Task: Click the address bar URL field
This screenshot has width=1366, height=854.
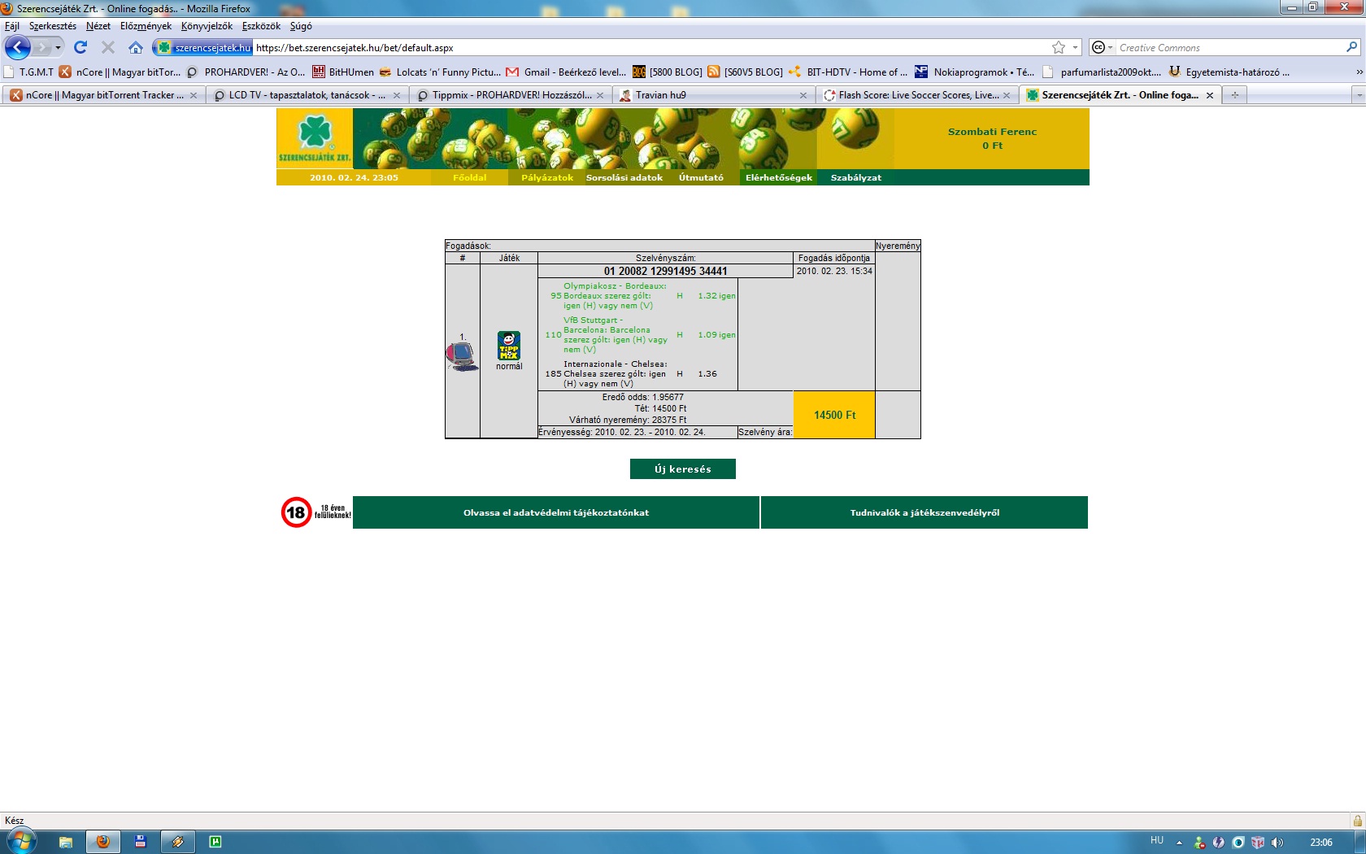Action: (650, 47)
